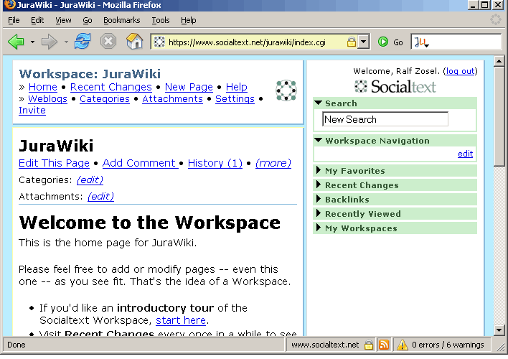Click the Home icon in toolbar
The width and height of the screenshot is (508, 359).
click(x=134, y=42)
